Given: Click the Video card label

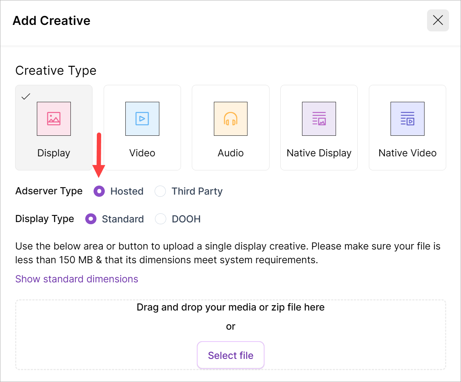Looking at the screenshot, I should point(142,153).
